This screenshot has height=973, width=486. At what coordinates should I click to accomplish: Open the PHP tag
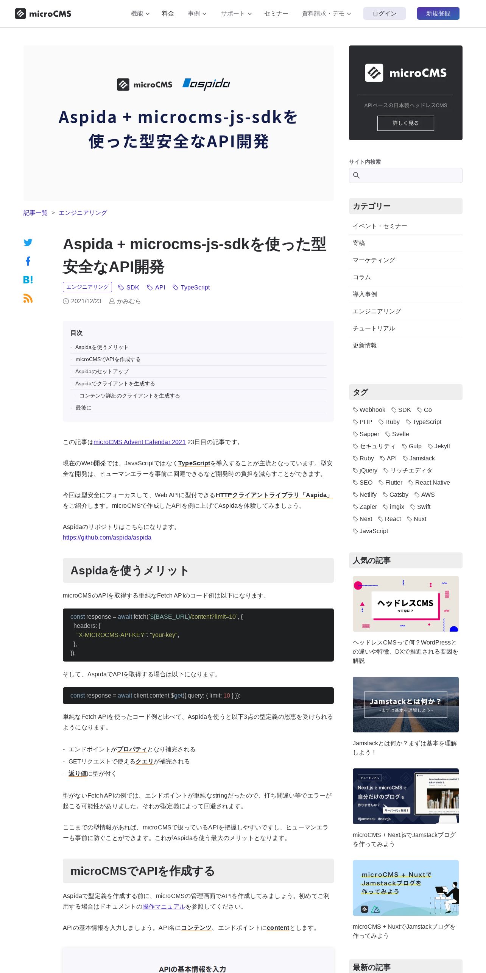(x=363, y=422)
